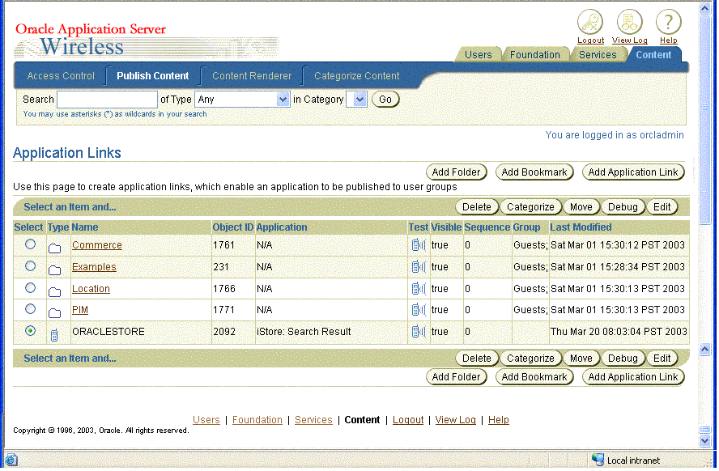Click the bottom Debug button
719x471 pixels.
623,359
